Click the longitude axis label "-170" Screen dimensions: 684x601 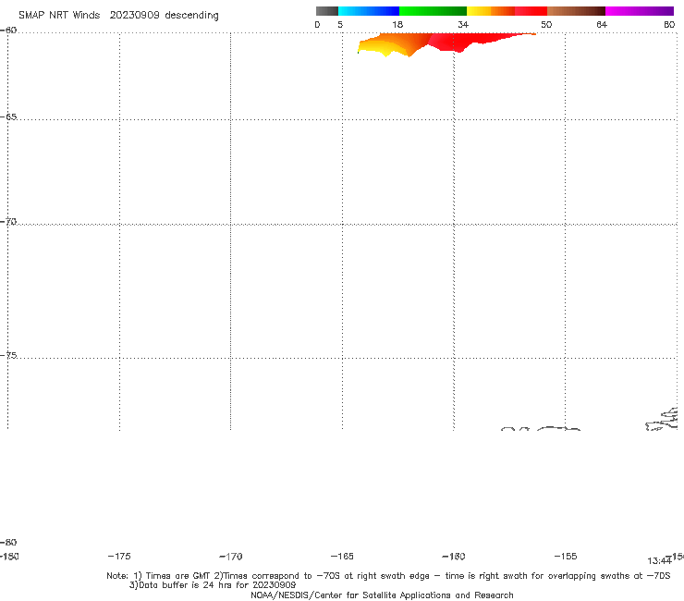click(x=231, y=556)
